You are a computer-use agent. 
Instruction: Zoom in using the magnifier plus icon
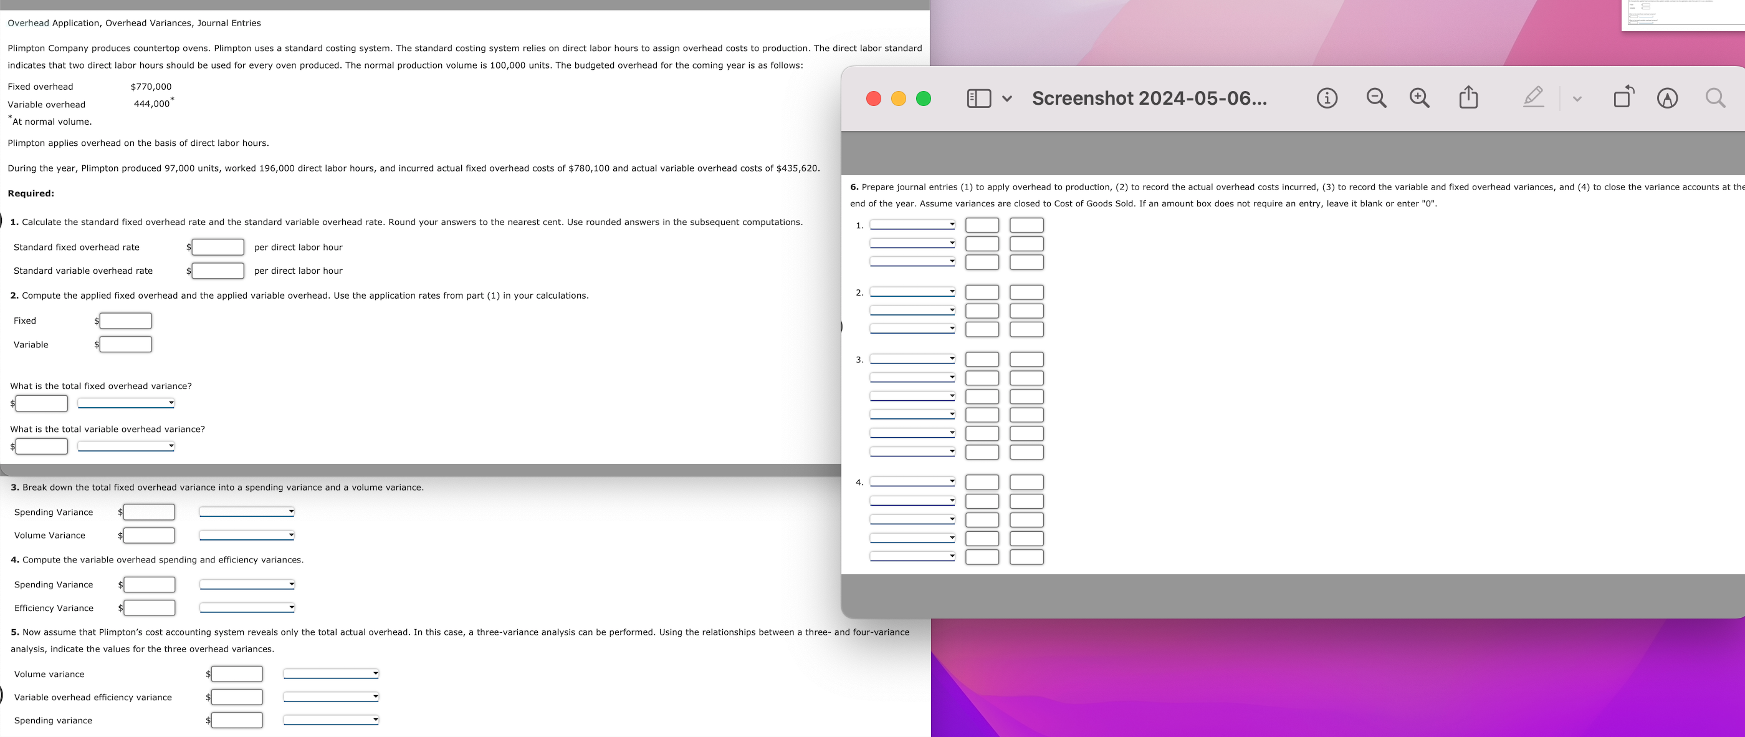1419,99
